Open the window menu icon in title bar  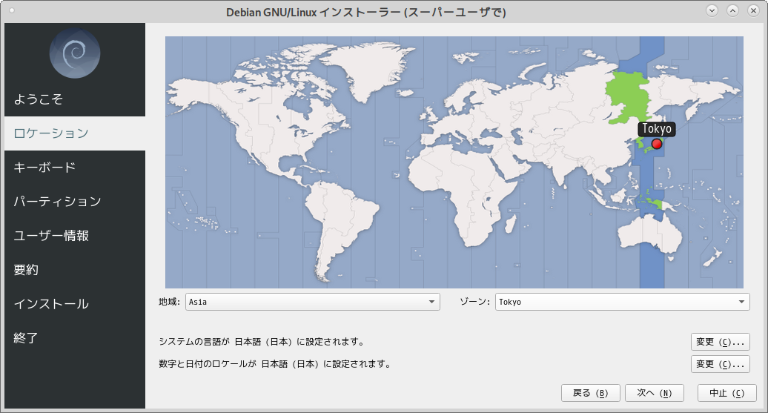[x=12, y=10]
